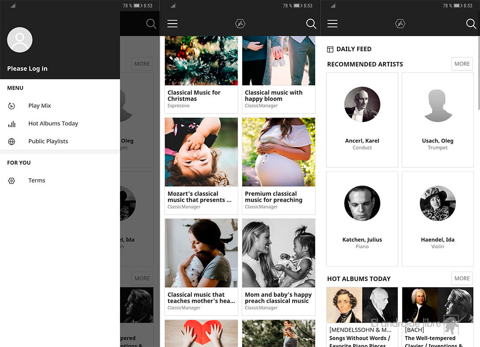Open hamburger menu above the playlist grid
This screenshot has height=347, width=480.
click(x=172, y=24)
